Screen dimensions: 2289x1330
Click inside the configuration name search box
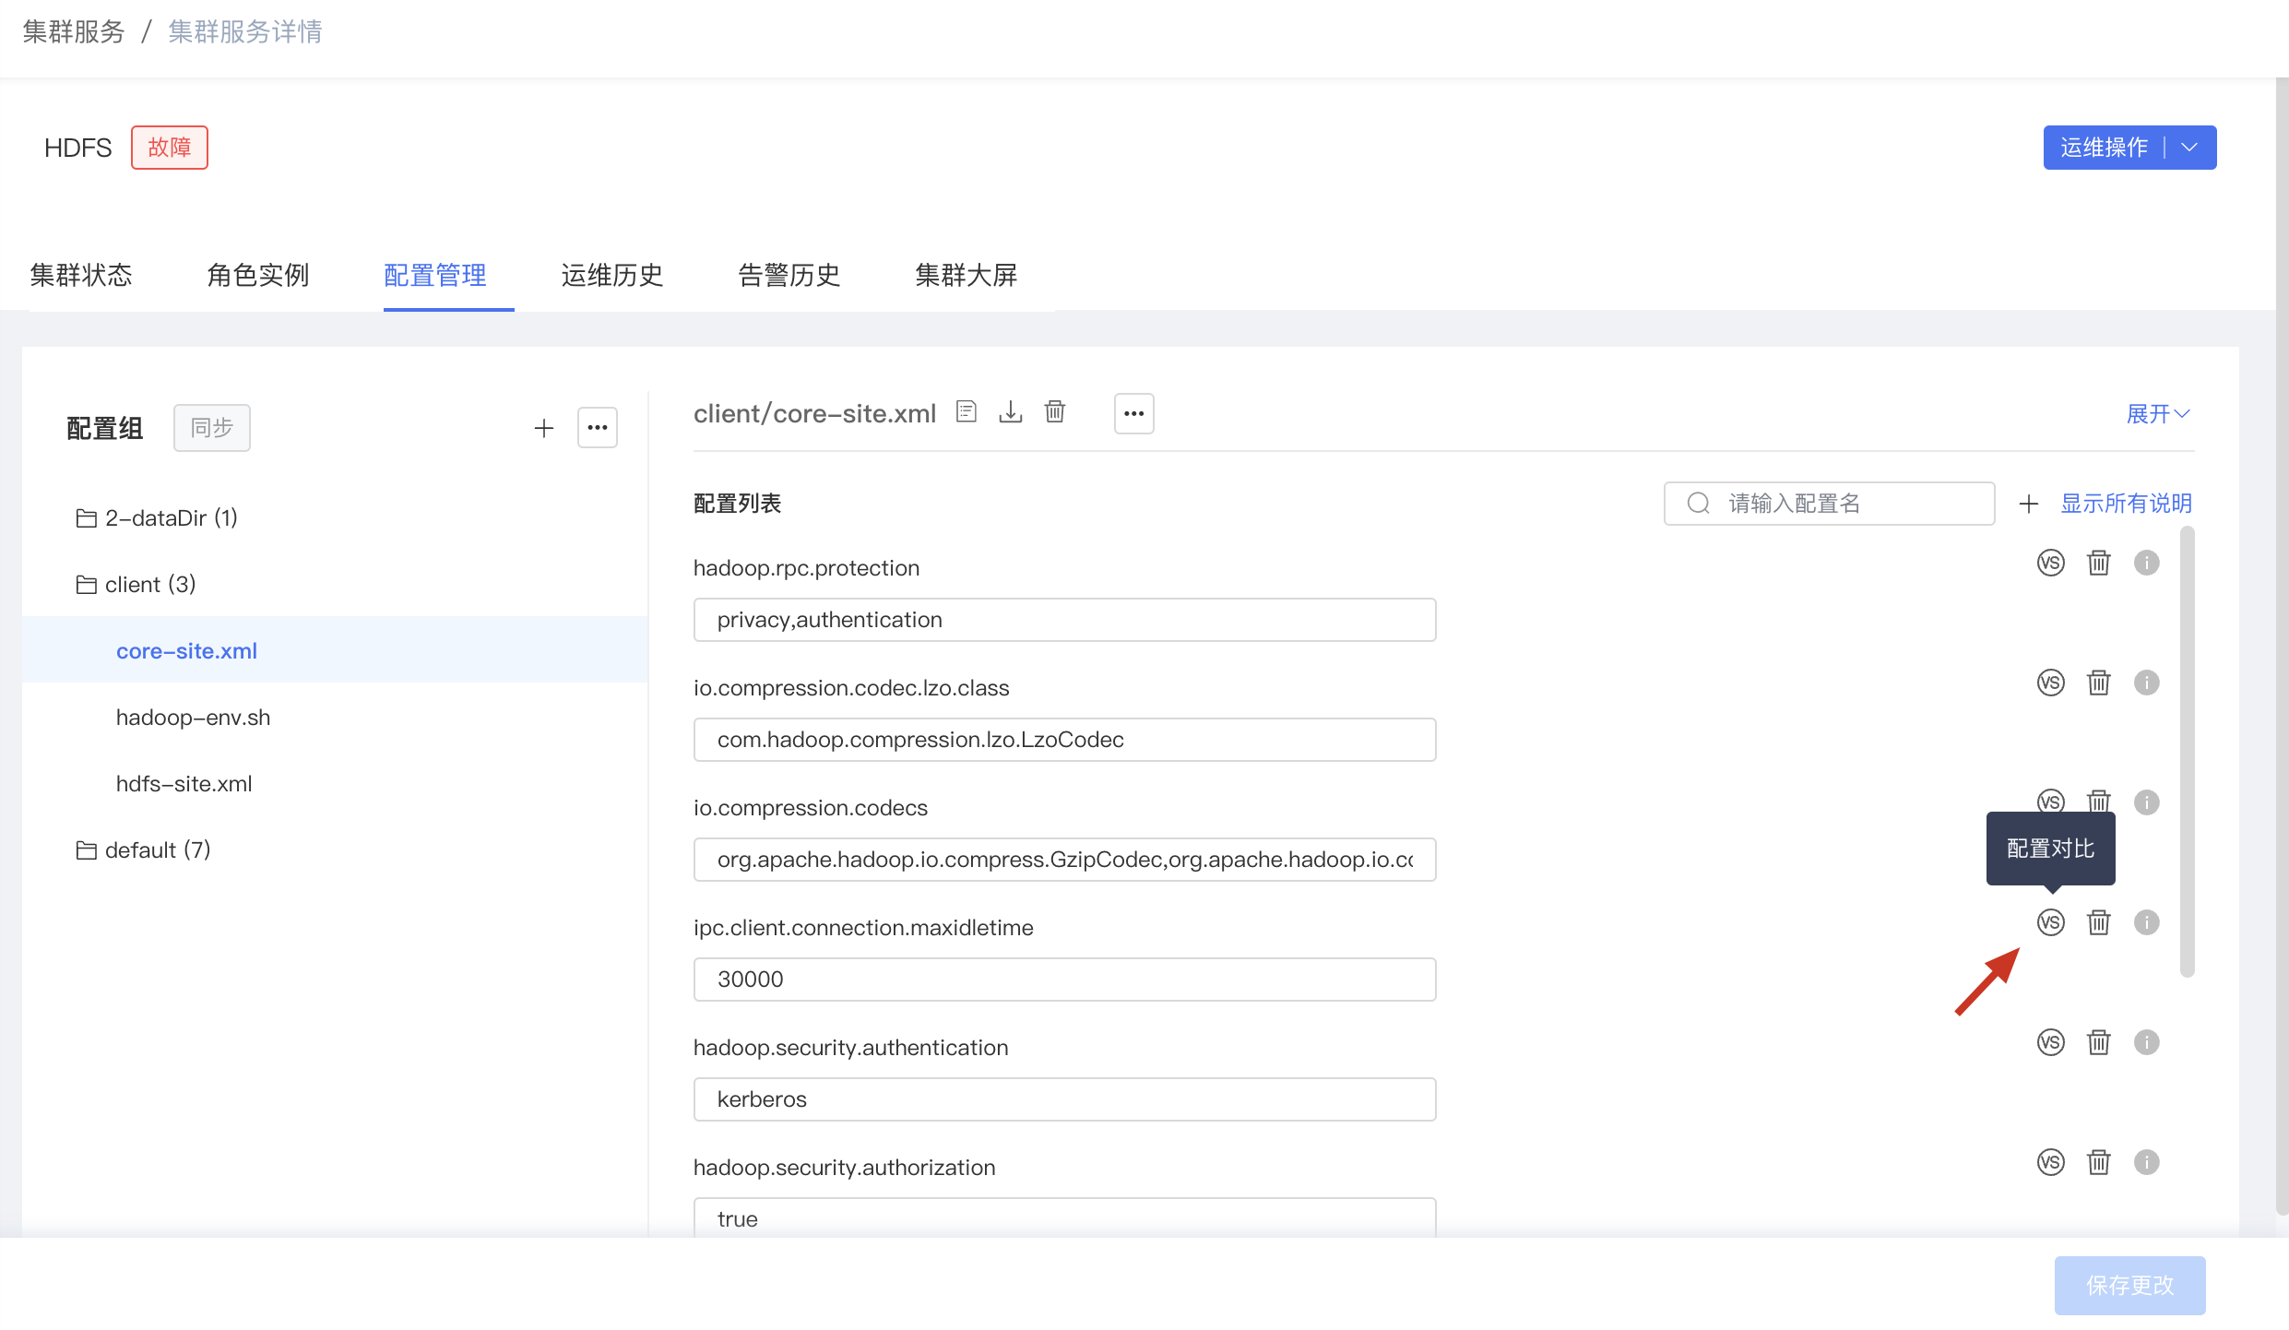[x=1829, y=503]
